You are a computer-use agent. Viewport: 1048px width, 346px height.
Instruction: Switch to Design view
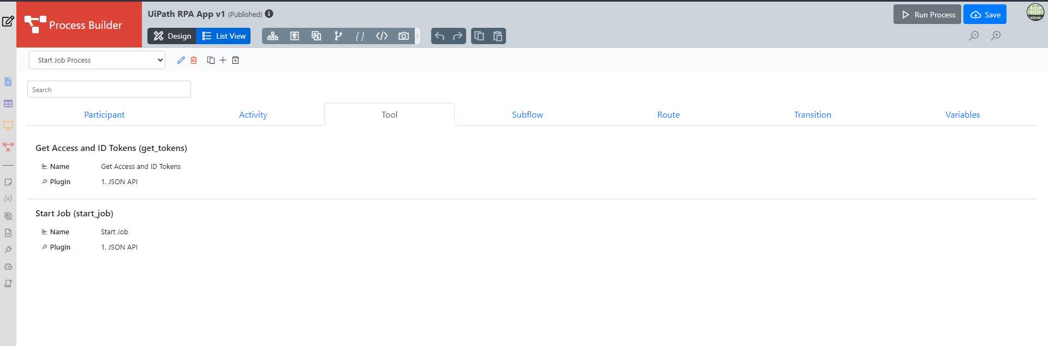pyautogui.click(x=172, y=36)
